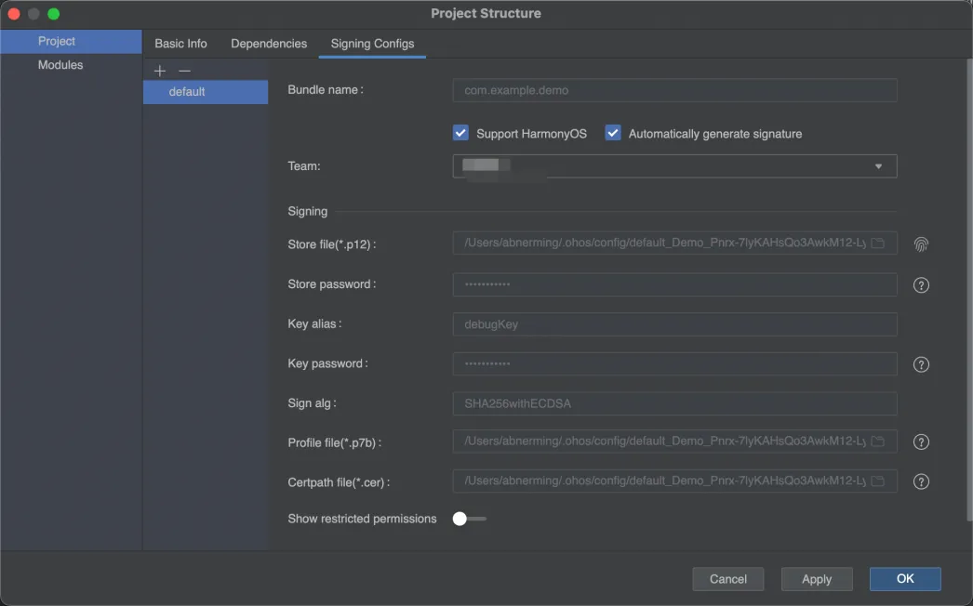Open the Dependencies tab
973x606 pixels.
[269, 44]
